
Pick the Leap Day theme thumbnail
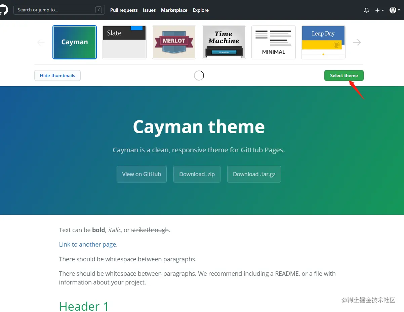point(323,42)
